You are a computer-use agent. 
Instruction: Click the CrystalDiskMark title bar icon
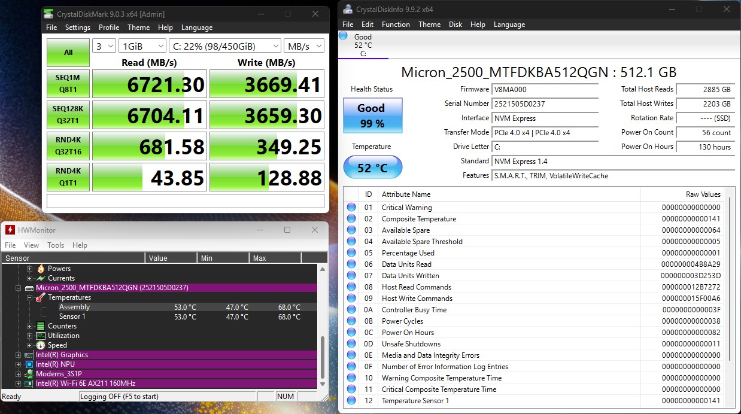[x=49, y=14]
